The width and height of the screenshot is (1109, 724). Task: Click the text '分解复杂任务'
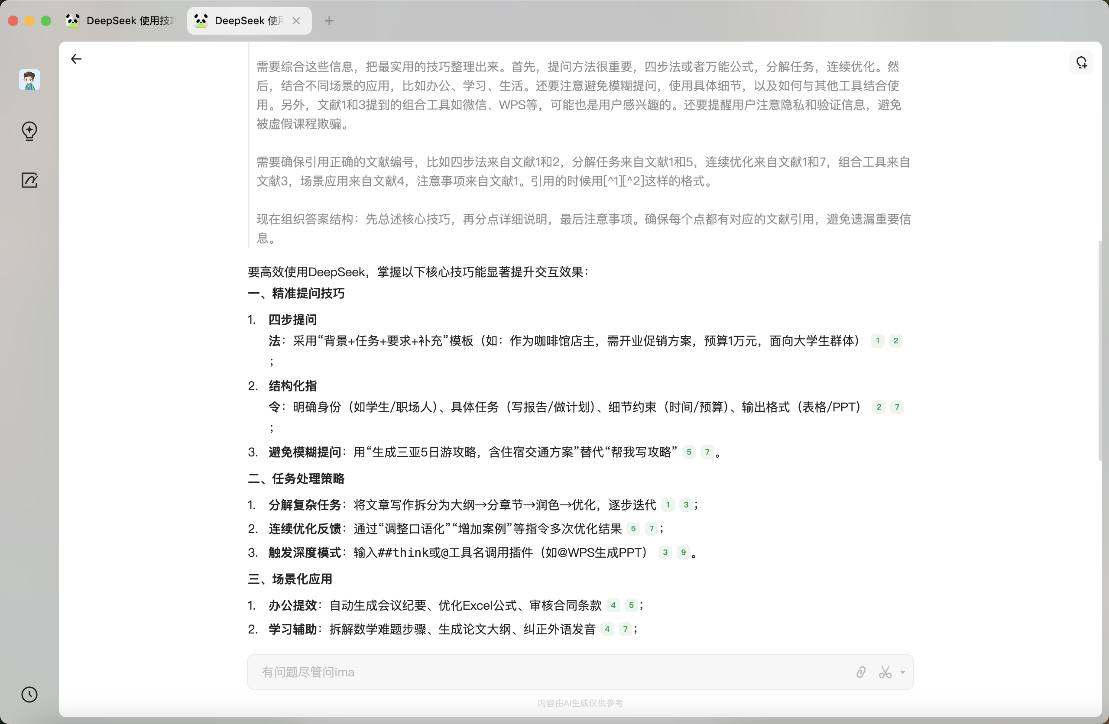pyautogui.click(x=305, y=505)
